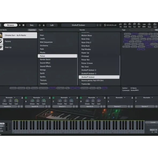158x158 pixels.
Task: Select previous Source D sample arrow
Action: click(101, 106)
